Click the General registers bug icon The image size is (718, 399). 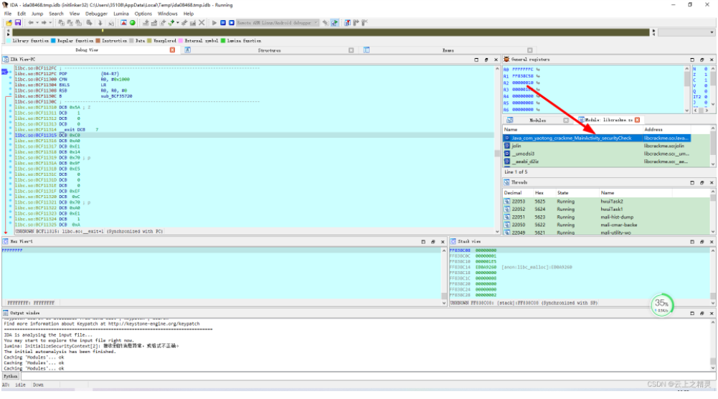click(506, 60)
